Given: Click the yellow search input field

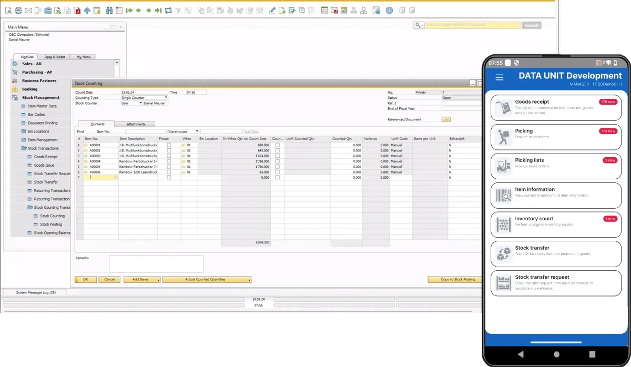Looking at the screenshot, I should [473, 25].
